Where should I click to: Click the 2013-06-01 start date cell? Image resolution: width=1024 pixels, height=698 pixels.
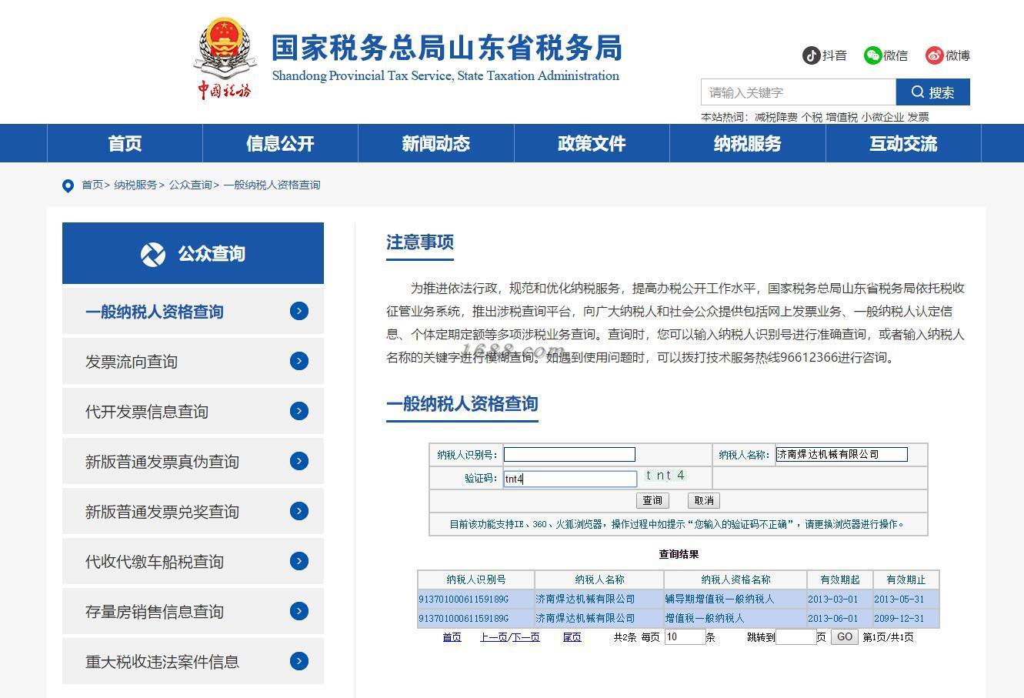coord(840,619)
